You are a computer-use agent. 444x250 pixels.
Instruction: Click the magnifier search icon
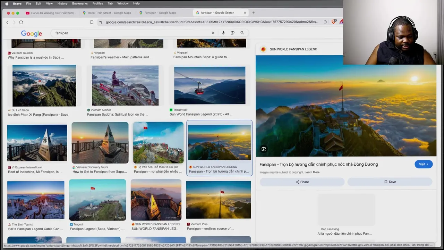pos(242,33)
